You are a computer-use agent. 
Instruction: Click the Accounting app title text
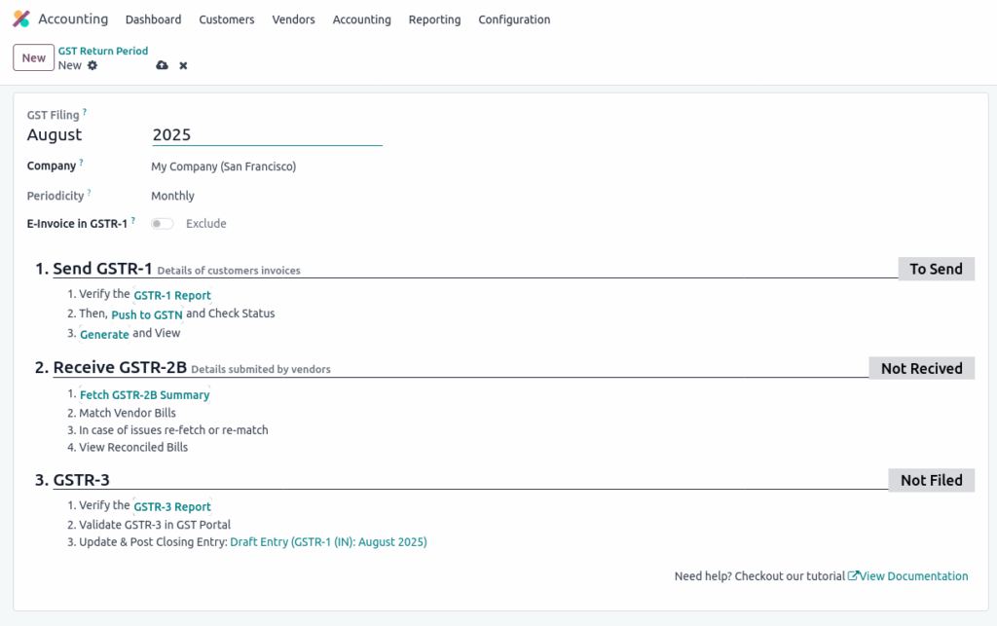point(73,19)
